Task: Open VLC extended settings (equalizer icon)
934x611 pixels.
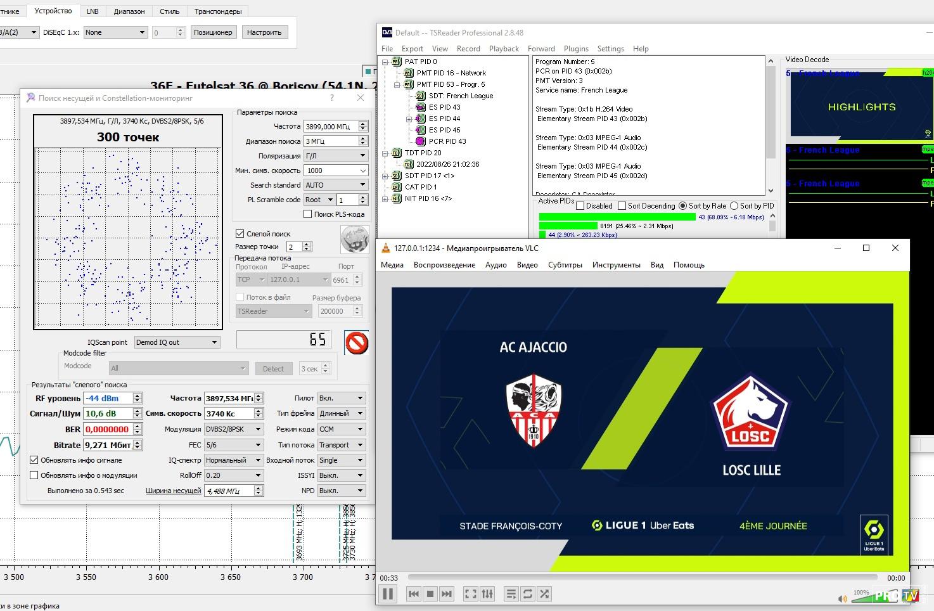Action: (487, 594)
